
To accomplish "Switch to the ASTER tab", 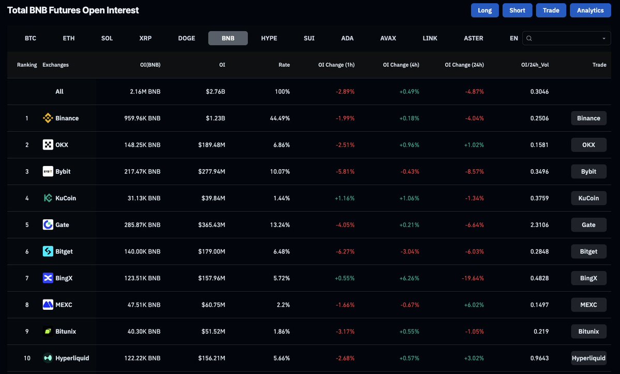I will tap(474, 38).
